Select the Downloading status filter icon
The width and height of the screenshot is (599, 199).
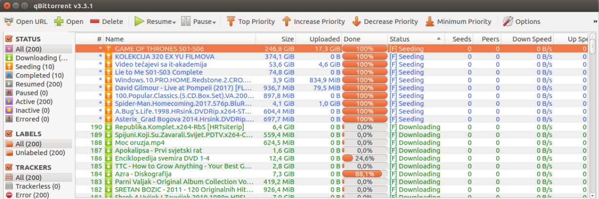9,58
